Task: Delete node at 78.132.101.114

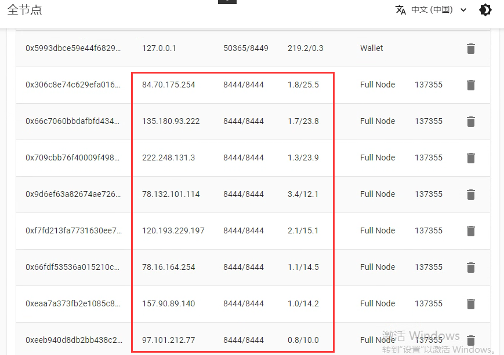Action: point(470,194)
